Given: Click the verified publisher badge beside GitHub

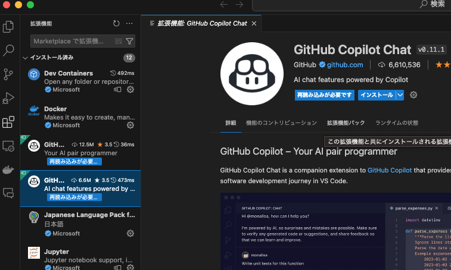Looking at the screenshot, I should (322, 65).
